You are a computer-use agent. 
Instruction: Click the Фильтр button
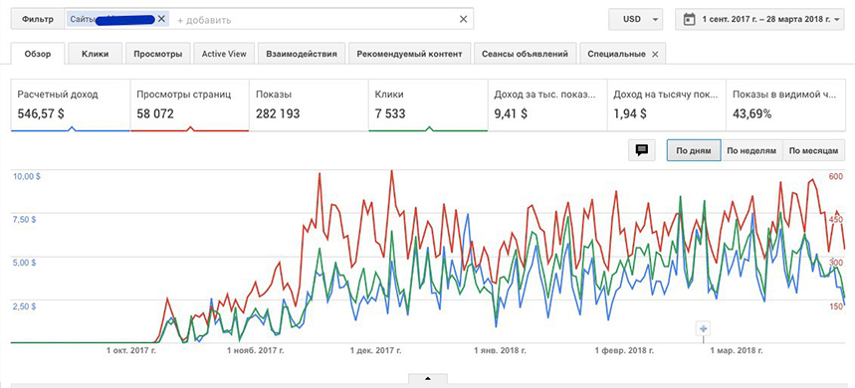(x=38, y=19)
